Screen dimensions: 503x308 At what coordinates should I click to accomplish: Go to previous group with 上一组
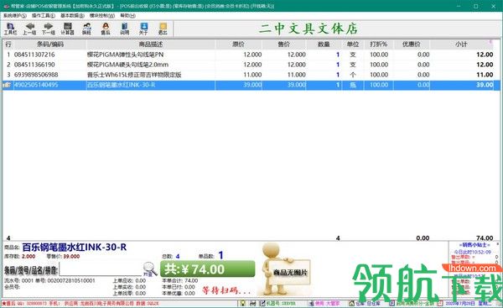click(x=29, y=29)
